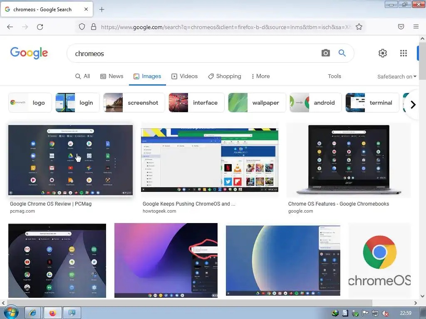Viewport: 426px width, 319px height.
Task: Filter images by the android chip
Action: [x=315, y=103]
